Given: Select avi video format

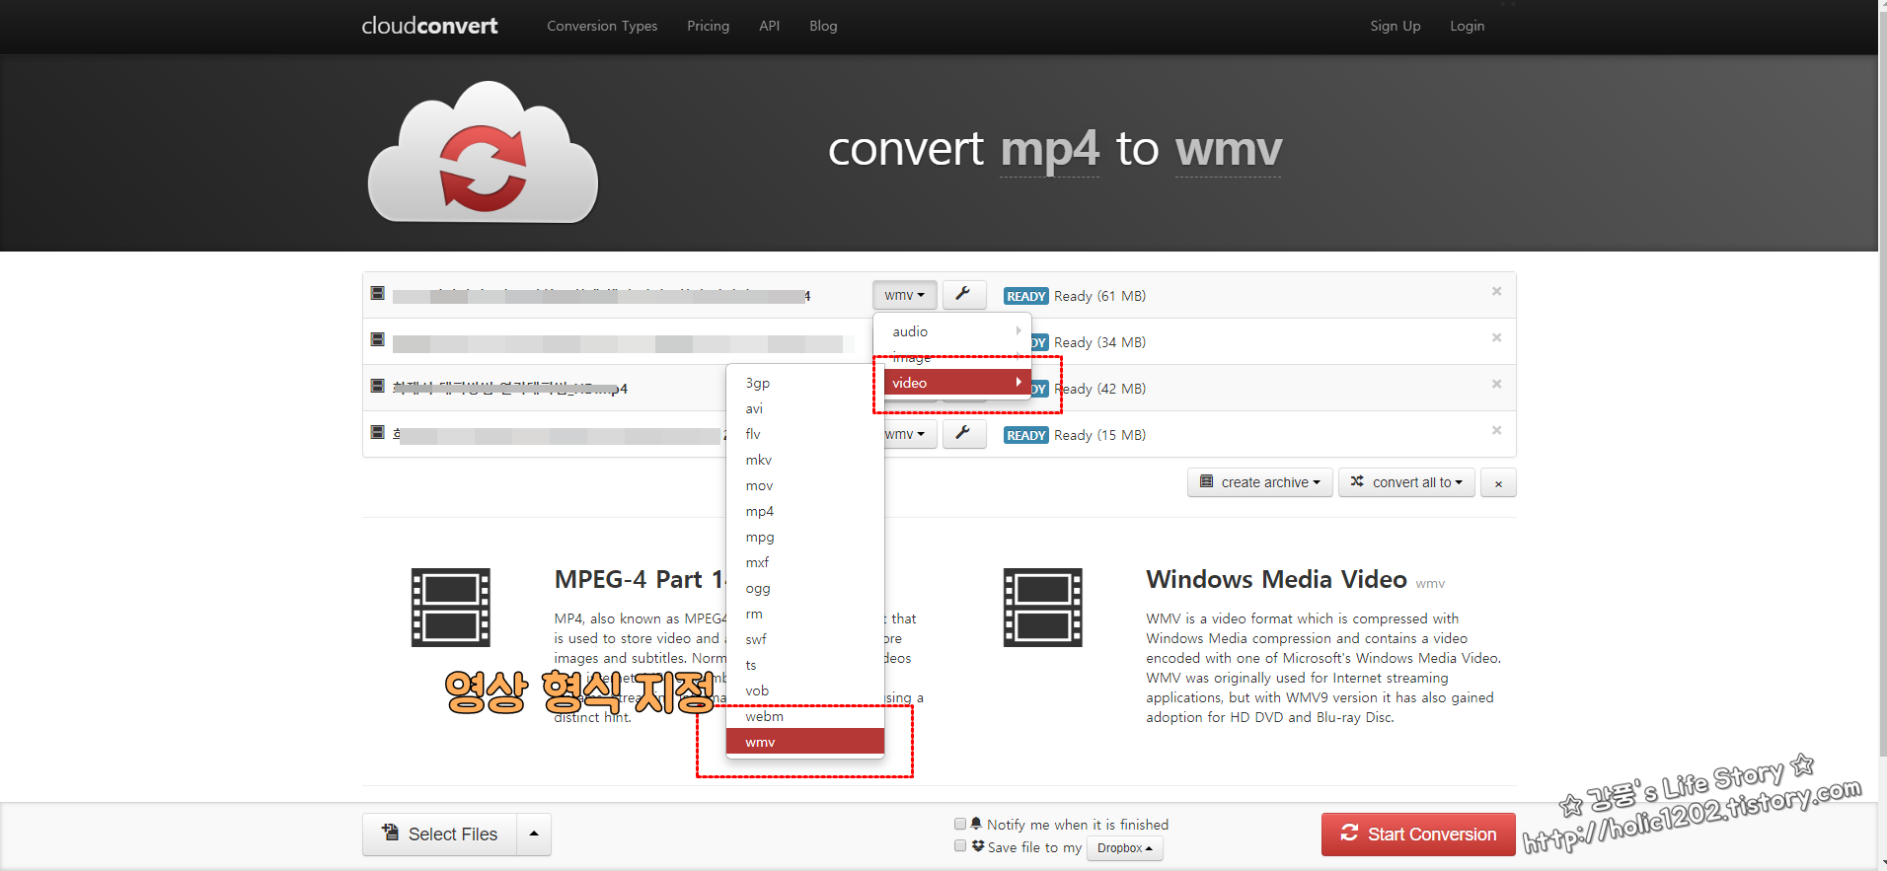Looking at the screenshot, I should pos(804,408).
